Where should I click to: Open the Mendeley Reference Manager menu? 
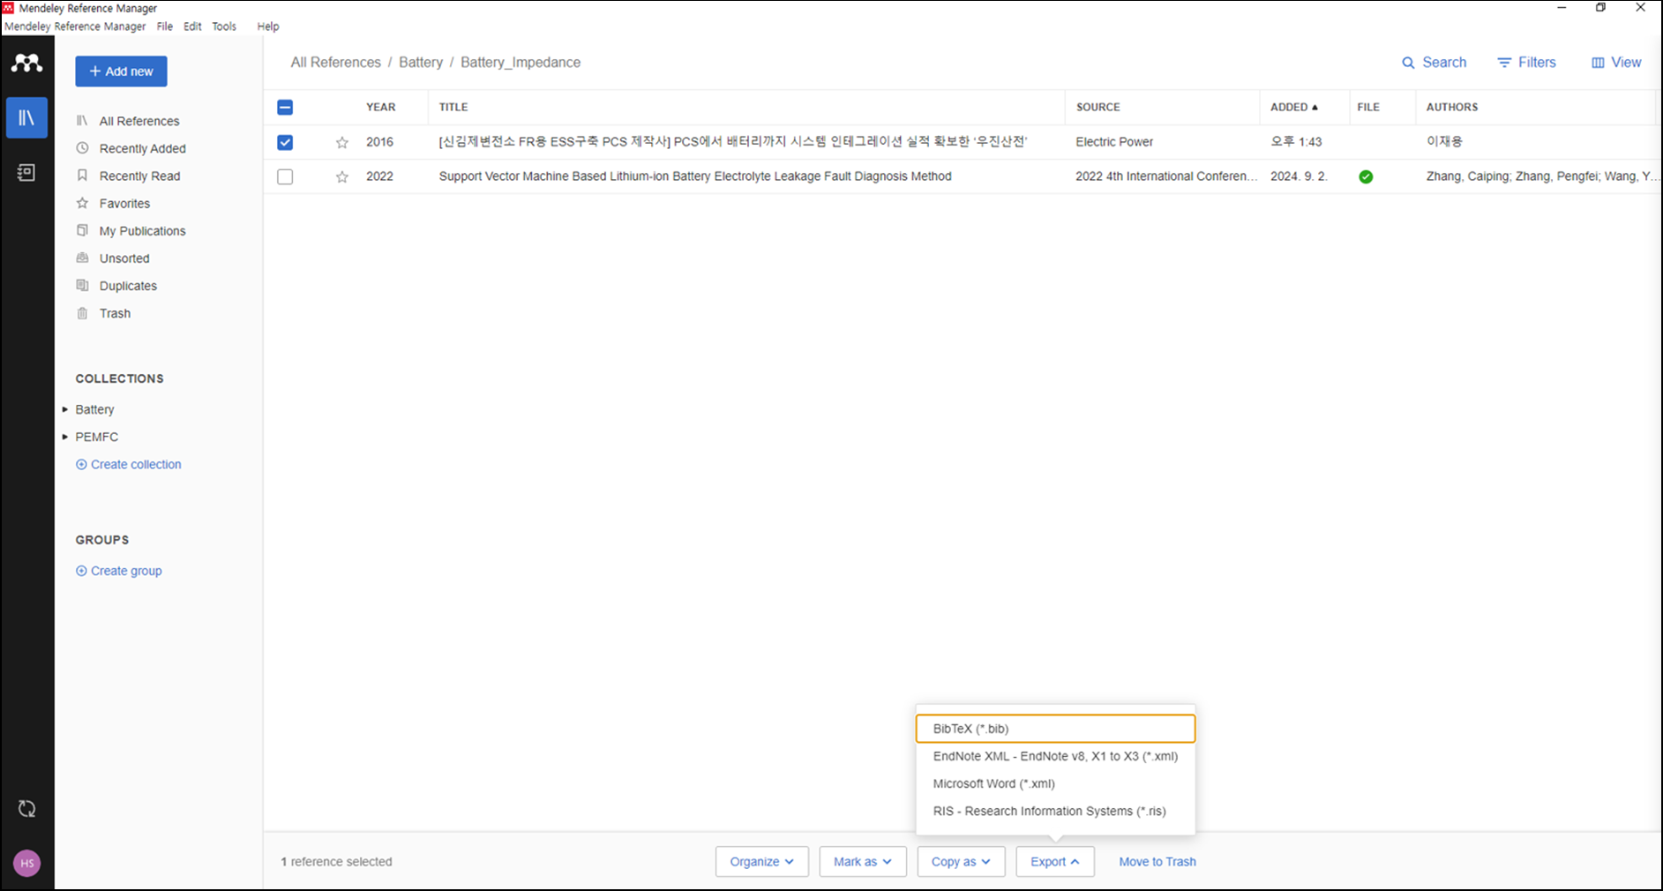point(75,26)
